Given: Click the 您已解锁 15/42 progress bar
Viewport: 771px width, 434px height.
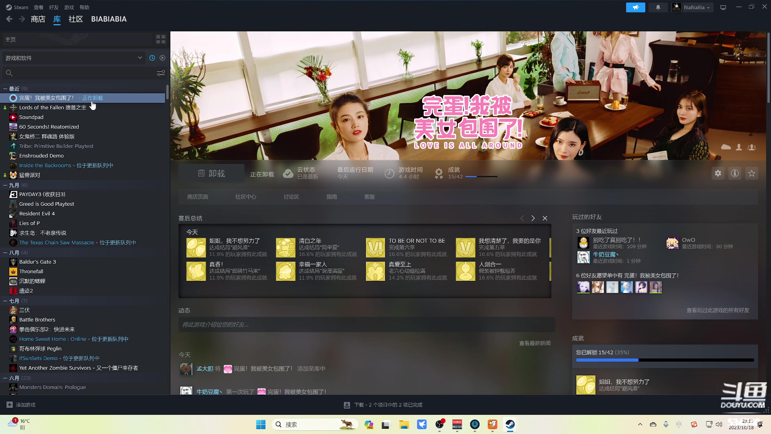Looking at the screenshot, I should point(665,360).
